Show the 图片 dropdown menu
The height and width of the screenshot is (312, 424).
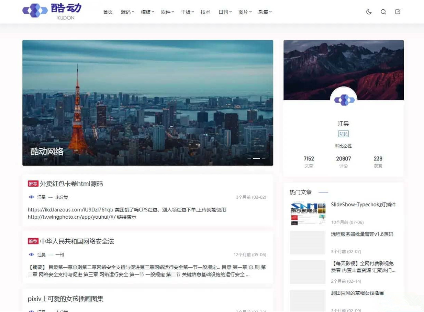coord(245,12)
